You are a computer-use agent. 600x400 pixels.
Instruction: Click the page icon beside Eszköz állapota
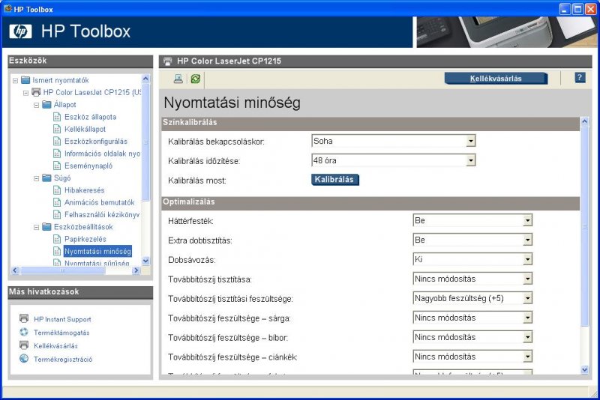[57, 117]
